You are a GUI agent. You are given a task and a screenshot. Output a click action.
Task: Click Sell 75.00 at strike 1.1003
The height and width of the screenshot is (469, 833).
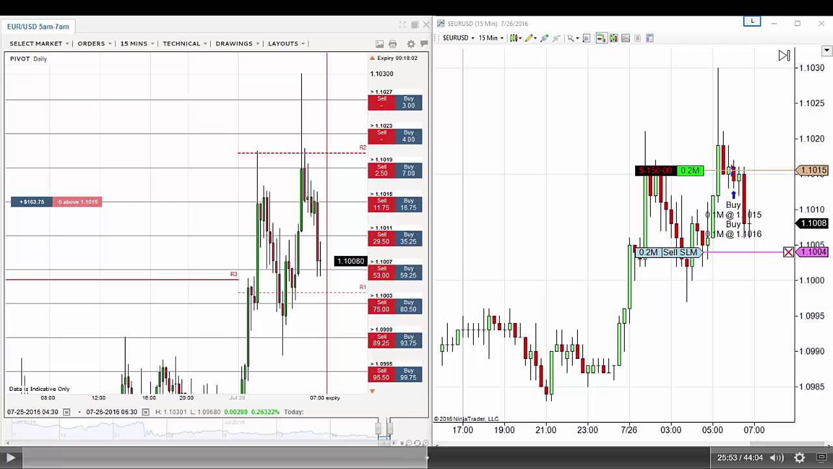(381, 306)
